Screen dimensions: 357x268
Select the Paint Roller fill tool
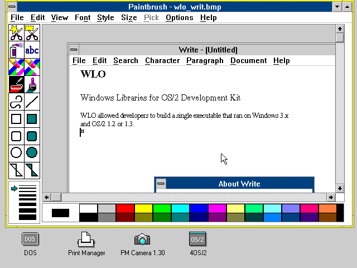click(16, 84)
